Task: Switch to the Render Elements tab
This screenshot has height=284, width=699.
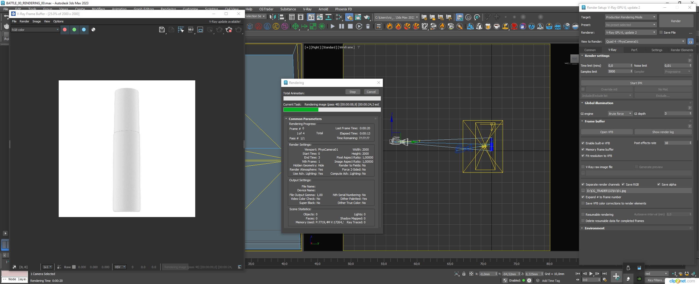Action: [x=682, y=50]
